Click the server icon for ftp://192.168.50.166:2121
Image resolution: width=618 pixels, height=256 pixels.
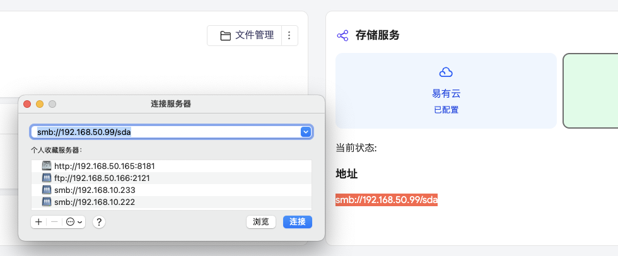click(47, 178)
